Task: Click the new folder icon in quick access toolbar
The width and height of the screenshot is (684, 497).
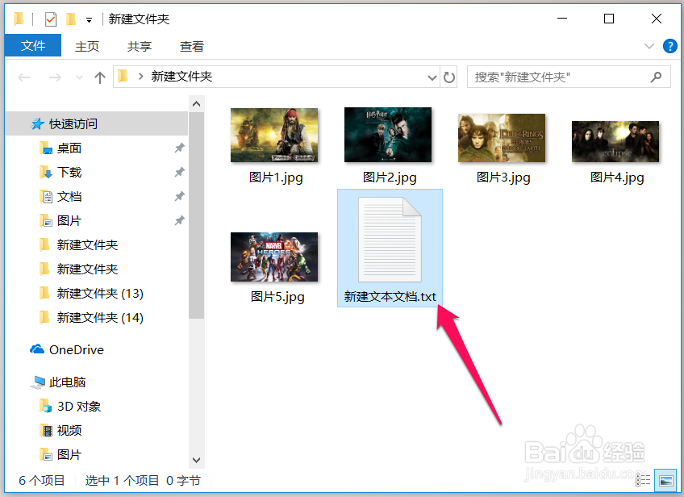Action: (x=71, y=19)
